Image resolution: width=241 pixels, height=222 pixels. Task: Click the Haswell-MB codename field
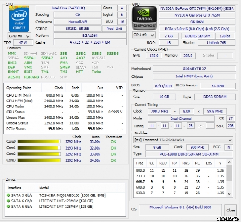78,22
